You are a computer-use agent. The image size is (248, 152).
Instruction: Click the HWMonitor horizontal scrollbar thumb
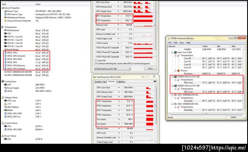pyautogui.click(x=206, y=114)
